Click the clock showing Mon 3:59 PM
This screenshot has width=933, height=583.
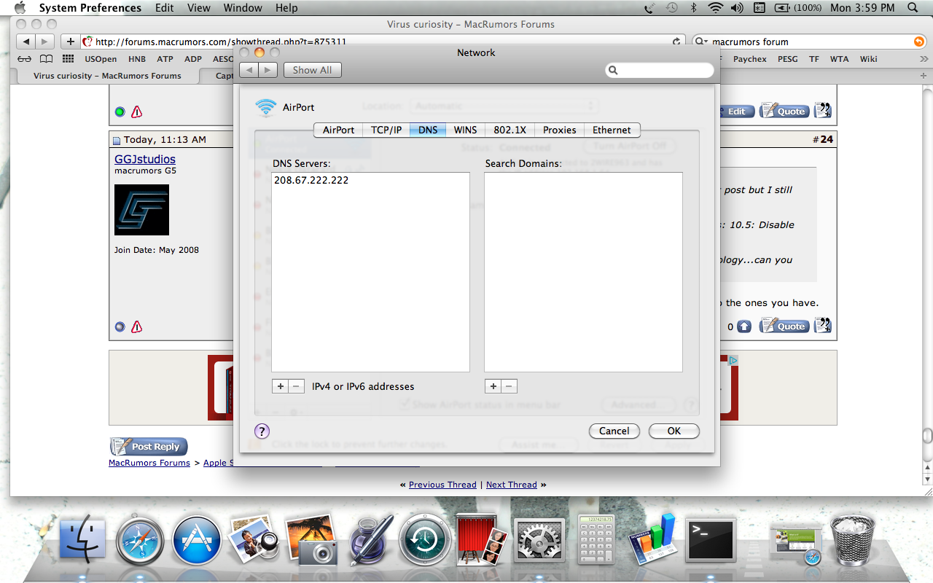coord(862,8)
